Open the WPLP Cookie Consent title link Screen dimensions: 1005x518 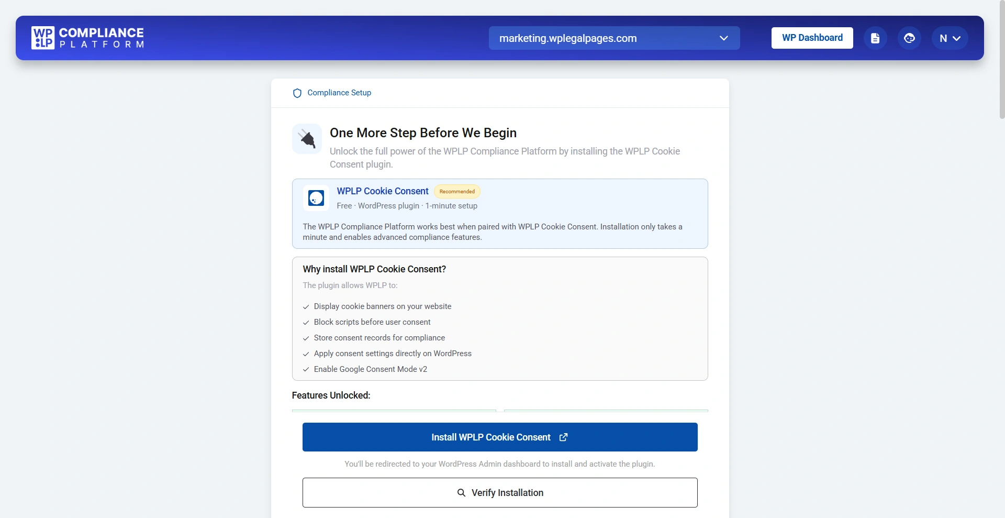click(x=383, y=191)
